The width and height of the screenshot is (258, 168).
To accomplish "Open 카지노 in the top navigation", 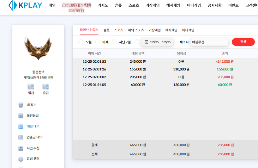I will pos(103,5).
